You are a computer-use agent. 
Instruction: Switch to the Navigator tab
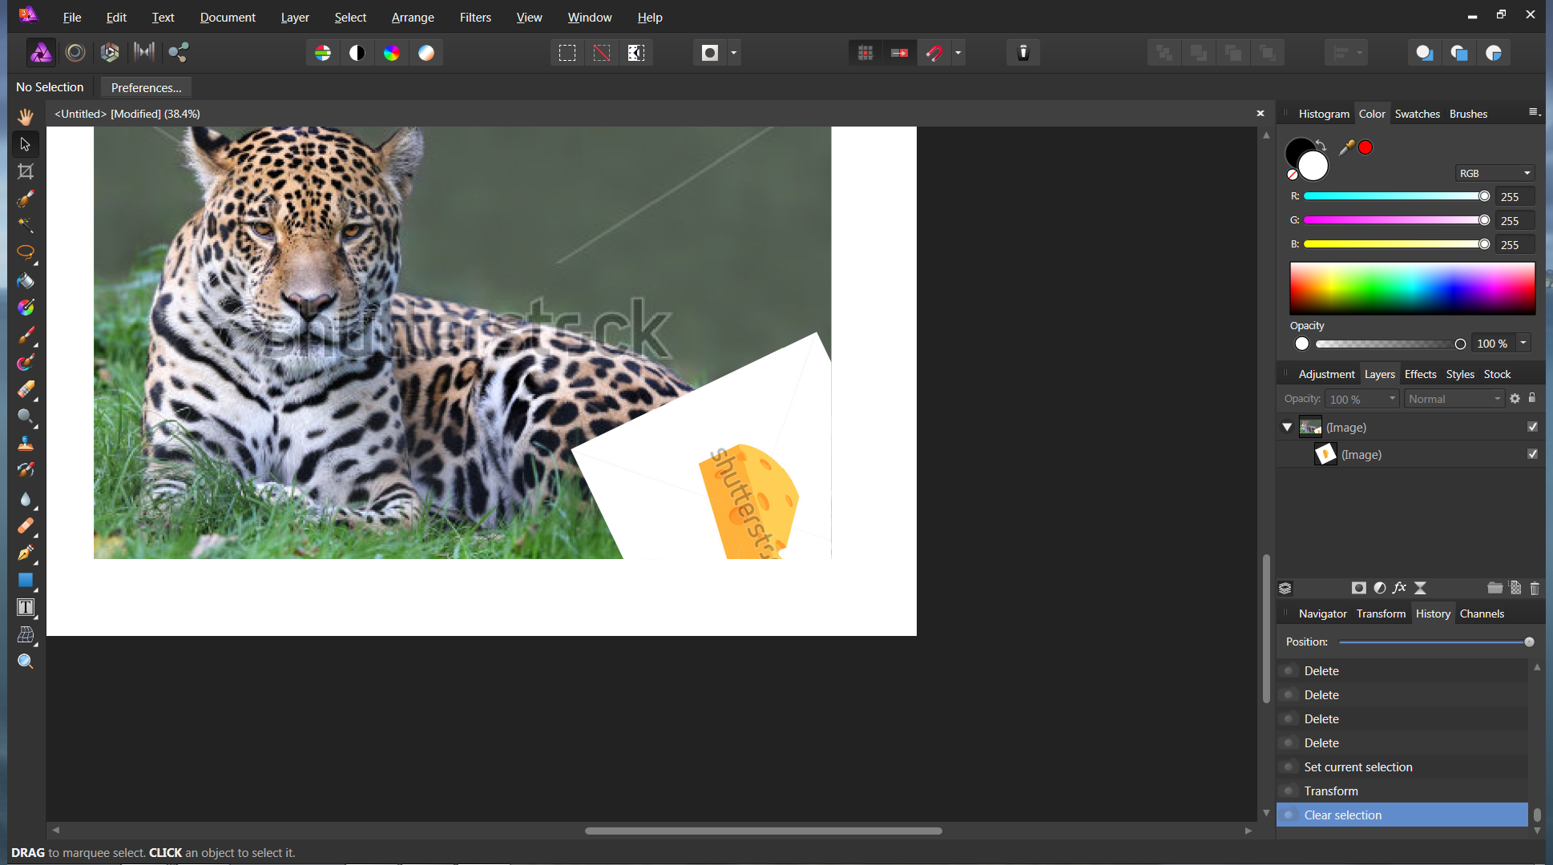1322,614
